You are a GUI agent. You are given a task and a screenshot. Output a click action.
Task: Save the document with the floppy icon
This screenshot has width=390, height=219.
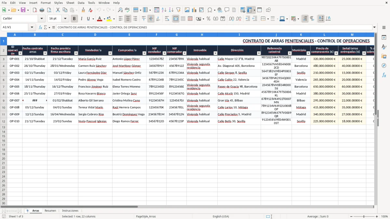coord(23,10)
